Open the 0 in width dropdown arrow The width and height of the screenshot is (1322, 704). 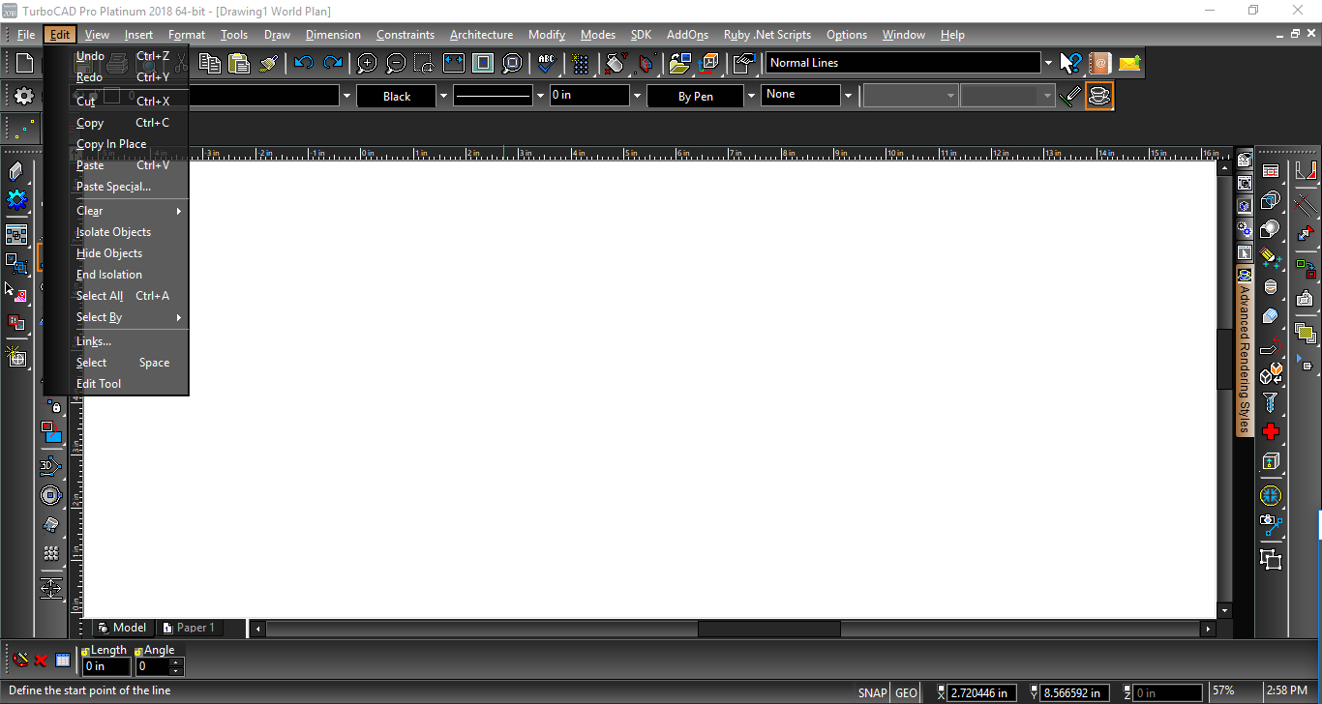point(637,96)
